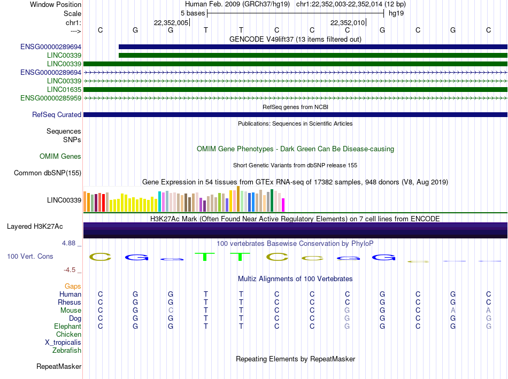Click the 22,352,010 ruler coordinate
The width and height of the screenshot is (508, 379).
click(348, 22)
